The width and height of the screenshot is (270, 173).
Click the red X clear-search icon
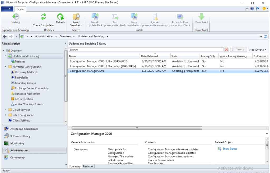point(226,50)
